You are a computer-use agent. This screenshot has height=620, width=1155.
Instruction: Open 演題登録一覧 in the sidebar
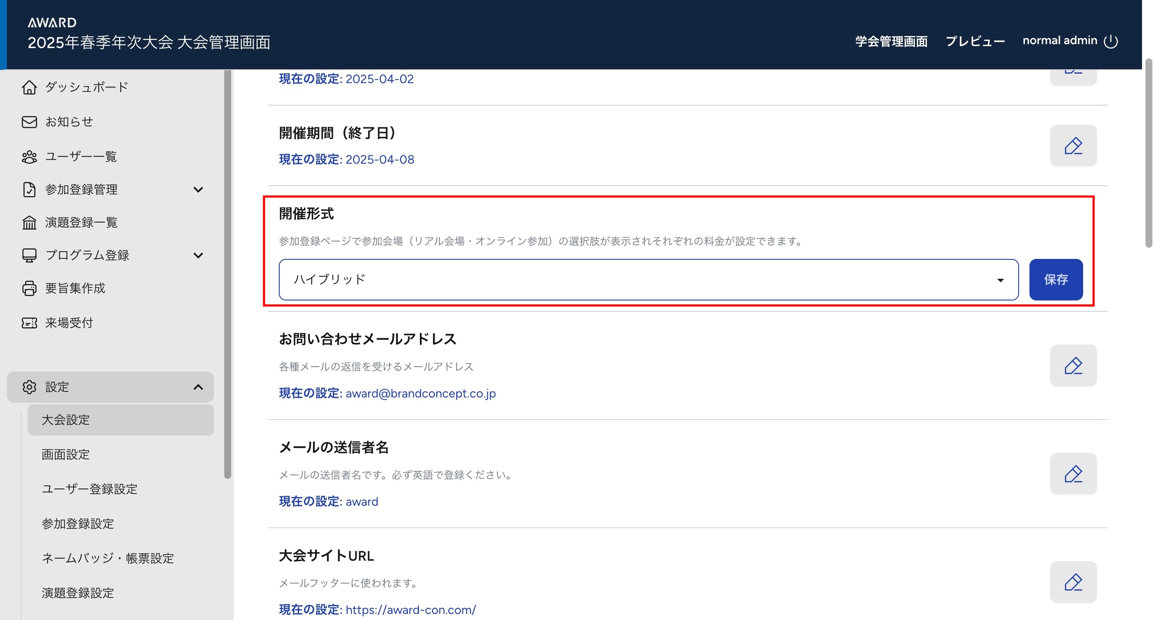click(81, 223)
